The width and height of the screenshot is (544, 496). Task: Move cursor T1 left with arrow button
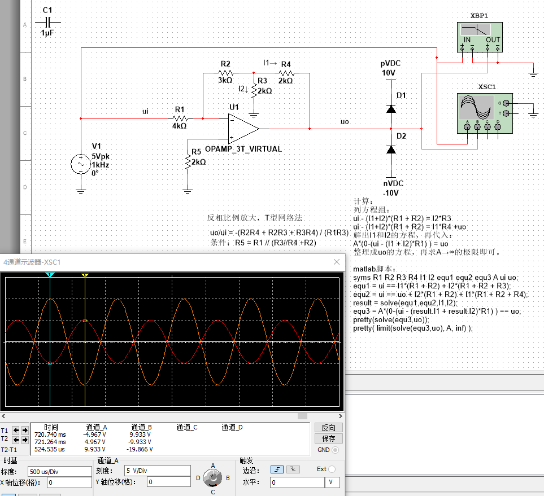(x=16, y=431)
